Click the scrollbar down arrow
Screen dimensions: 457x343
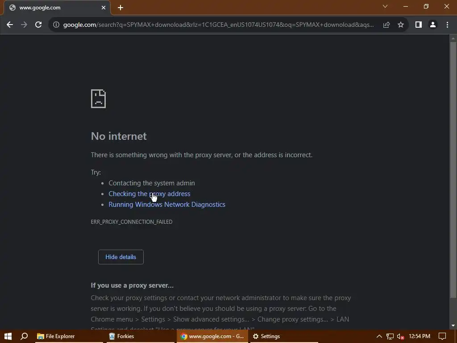point(453,326)
